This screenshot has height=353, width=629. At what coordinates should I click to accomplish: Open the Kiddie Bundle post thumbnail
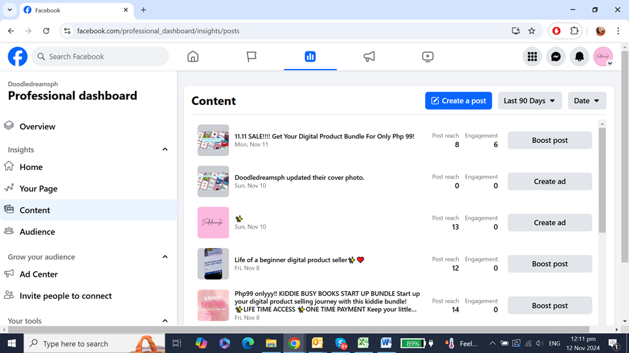(x=213, y=305)
